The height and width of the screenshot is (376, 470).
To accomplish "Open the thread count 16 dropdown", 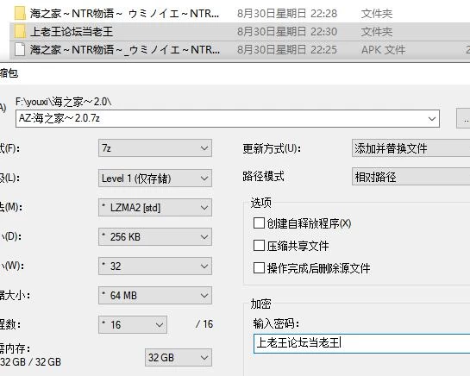I will coord(133,324).
